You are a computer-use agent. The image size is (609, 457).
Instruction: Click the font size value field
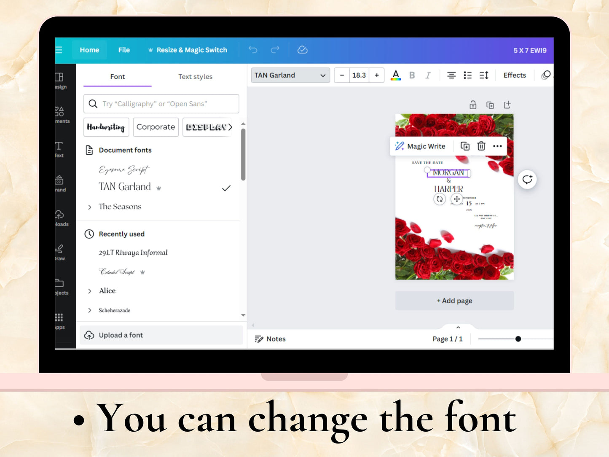pos(359,75)
